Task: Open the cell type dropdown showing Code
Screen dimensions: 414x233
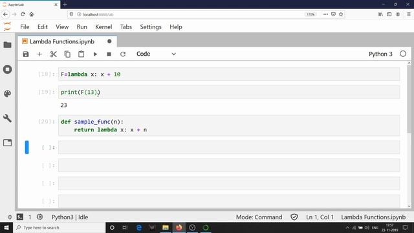Action: pyautogui.click(x=156, y=54)
